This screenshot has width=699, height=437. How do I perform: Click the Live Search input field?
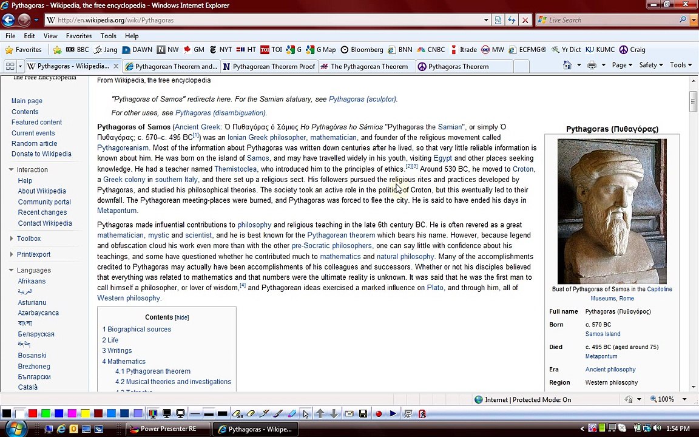612,20
